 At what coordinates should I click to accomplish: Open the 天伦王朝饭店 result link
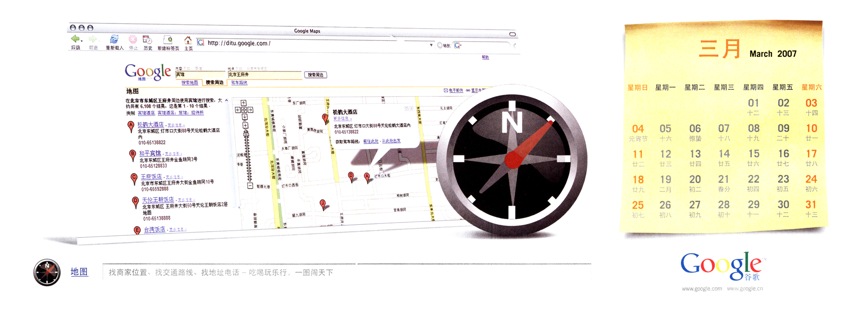tap(158, 200)
